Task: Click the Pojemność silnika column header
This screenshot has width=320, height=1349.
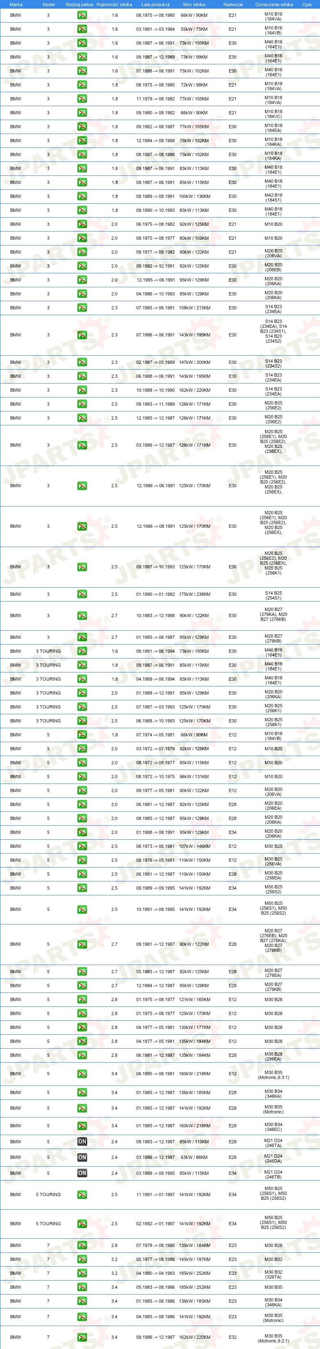Action: pos(114,4)
